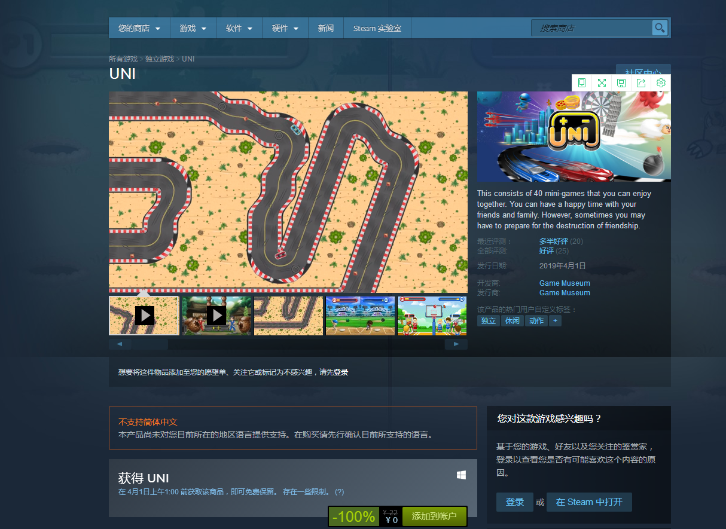Click the floppy disk save icon
The width and height of the screenshot is (726, 529).
tap(621, 83)
